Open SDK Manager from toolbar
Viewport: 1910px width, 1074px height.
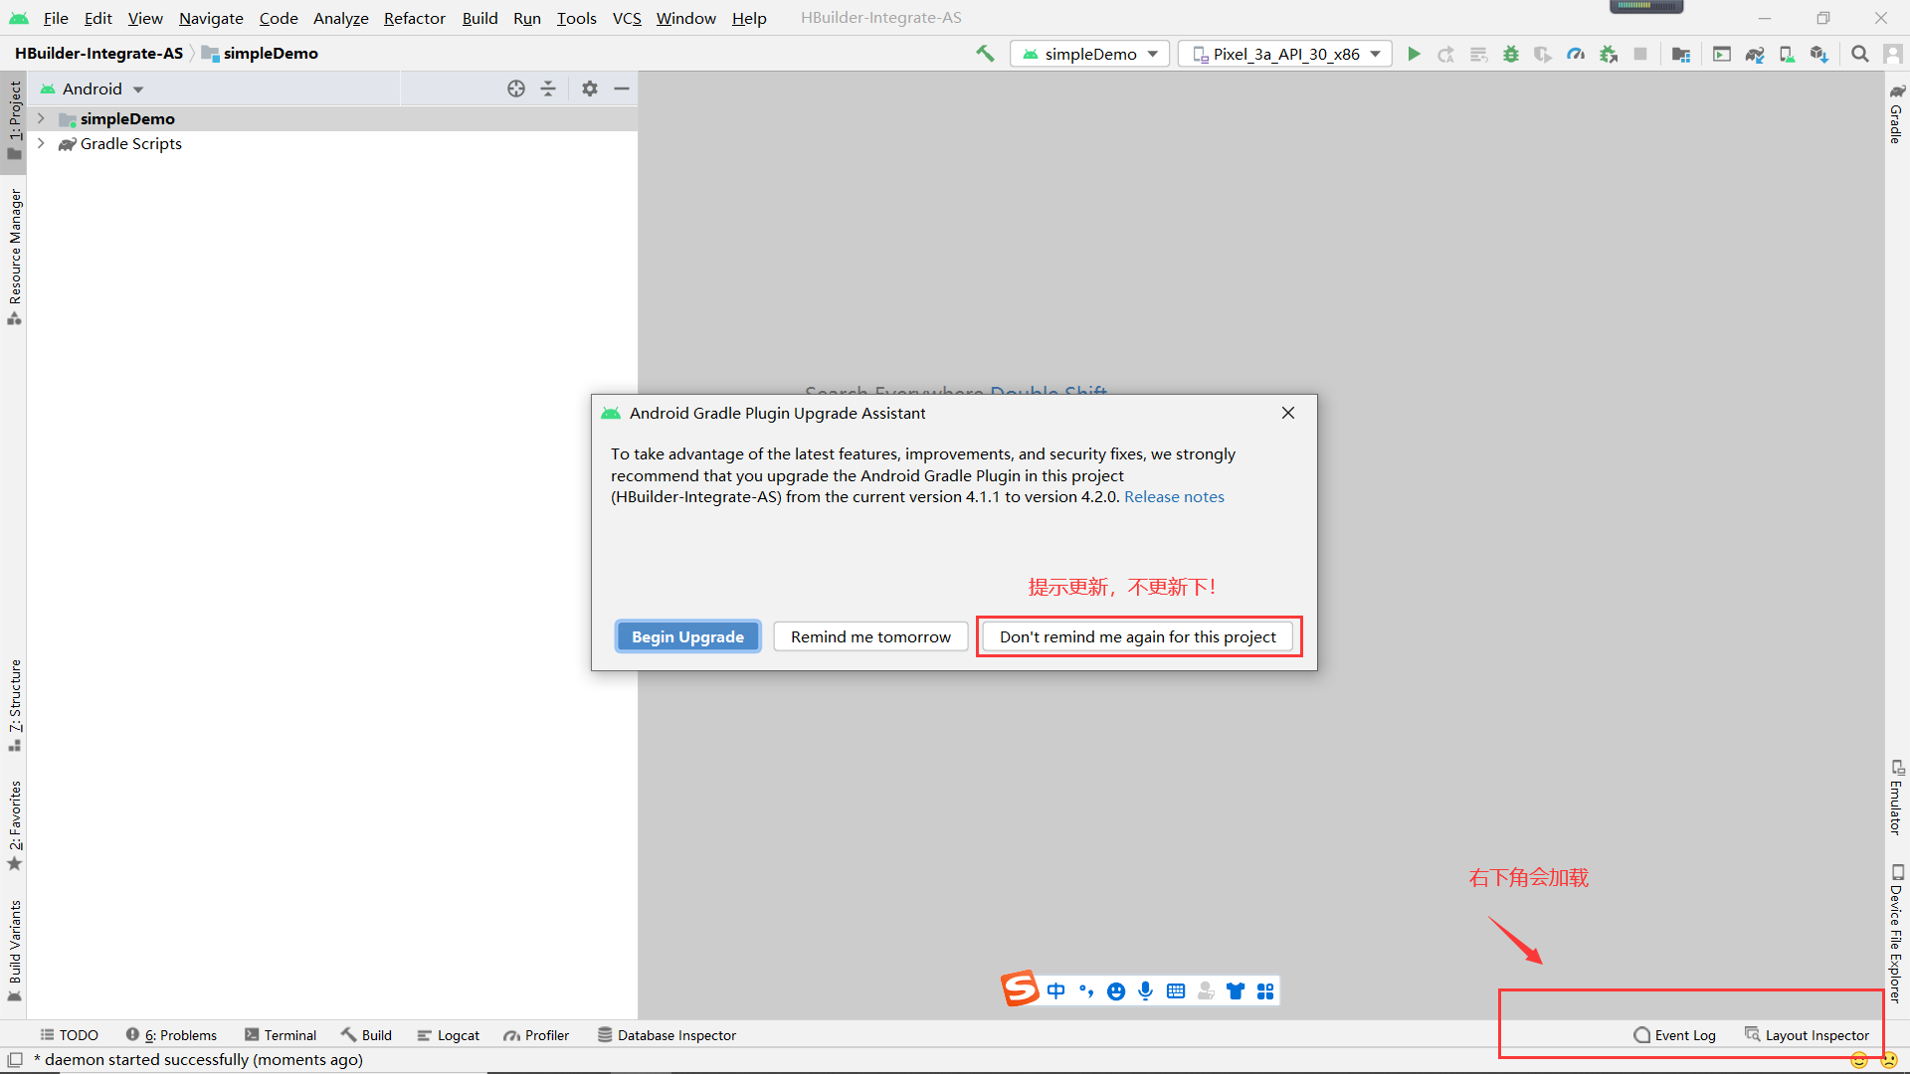point(1818,54)
